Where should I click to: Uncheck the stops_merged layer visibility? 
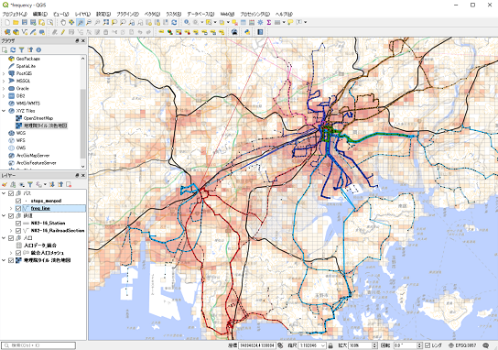tap(18, 201)
